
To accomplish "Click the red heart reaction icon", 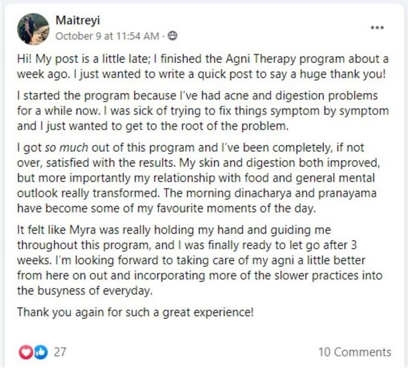I will pyautogui.click(x=26, y=352).
